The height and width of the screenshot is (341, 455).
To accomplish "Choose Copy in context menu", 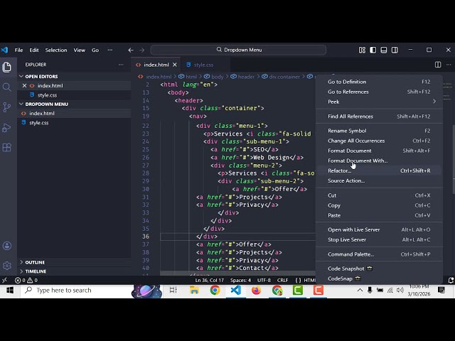I will [x=379, y=205].
